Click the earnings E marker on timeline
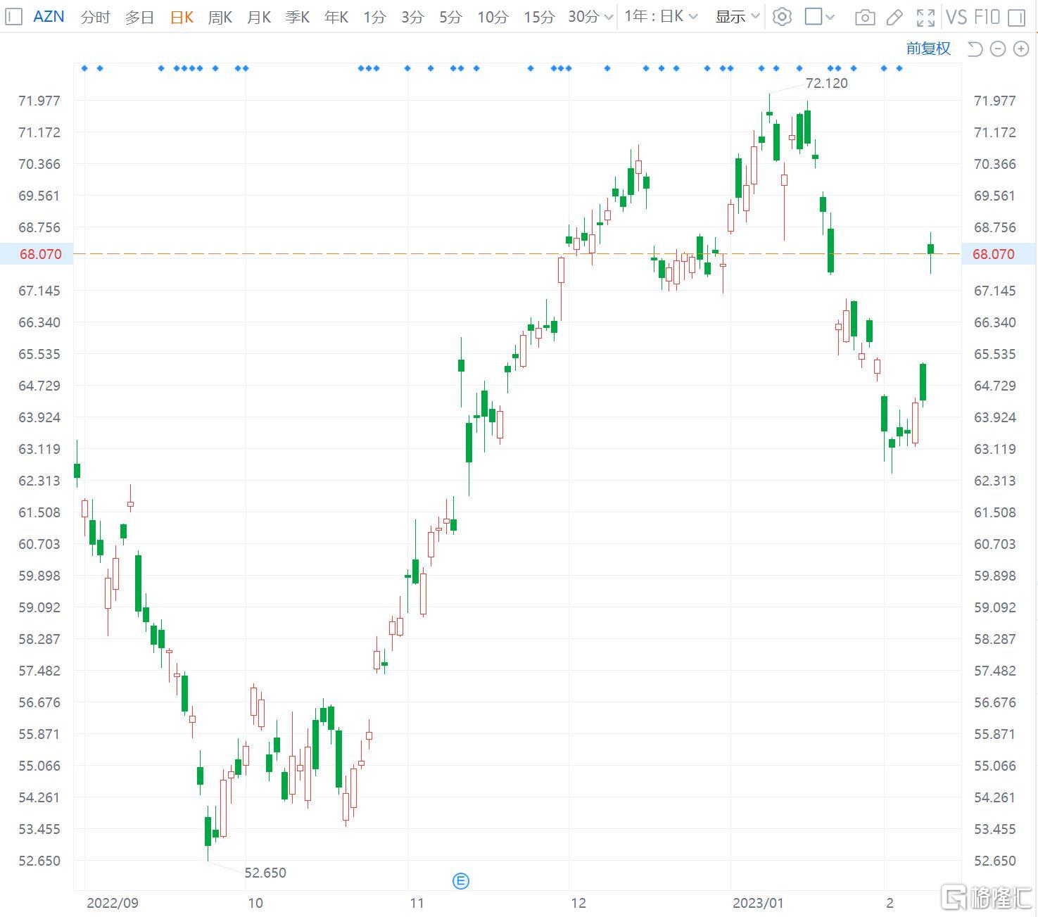Image resolution: width=1038 pixels, height=917 pixels. pyautogui.click(x=460, y=880)
